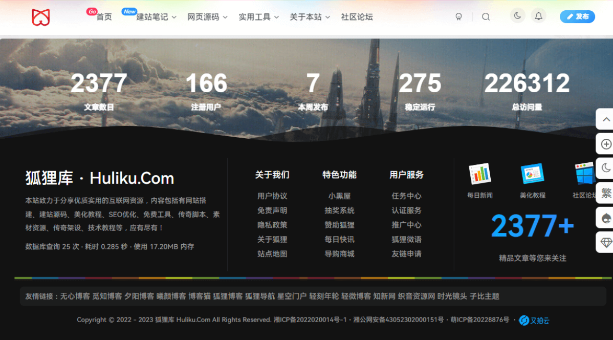
Task: Open 友链申请 link
Action: click(407, 254)
